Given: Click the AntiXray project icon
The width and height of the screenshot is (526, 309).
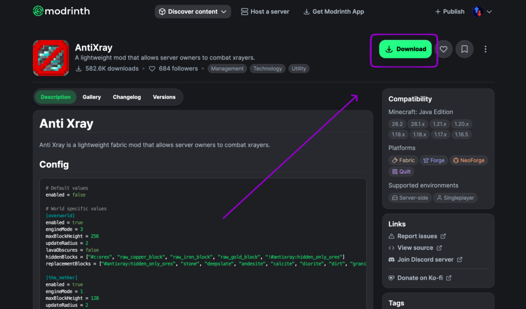Looking at the screenshot, I should [x=51, y=58].
